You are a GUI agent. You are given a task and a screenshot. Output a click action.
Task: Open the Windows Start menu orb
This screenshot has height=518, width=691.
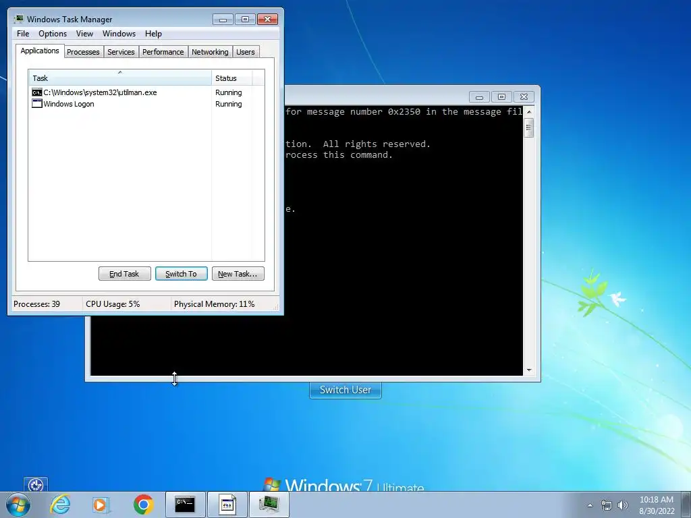tap(18, 505)
